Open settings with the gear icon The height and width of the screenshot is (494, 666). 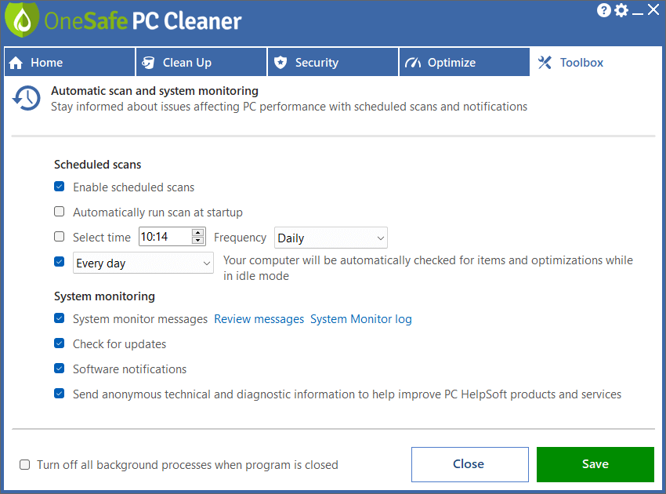click(x=621, y=9)
